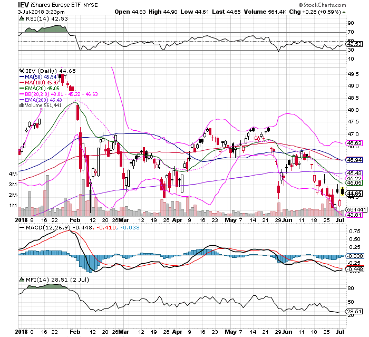Click the 28.51 MFI value tag
The width and height of the screenshot is (369, 337).
[x=355, y=311]
